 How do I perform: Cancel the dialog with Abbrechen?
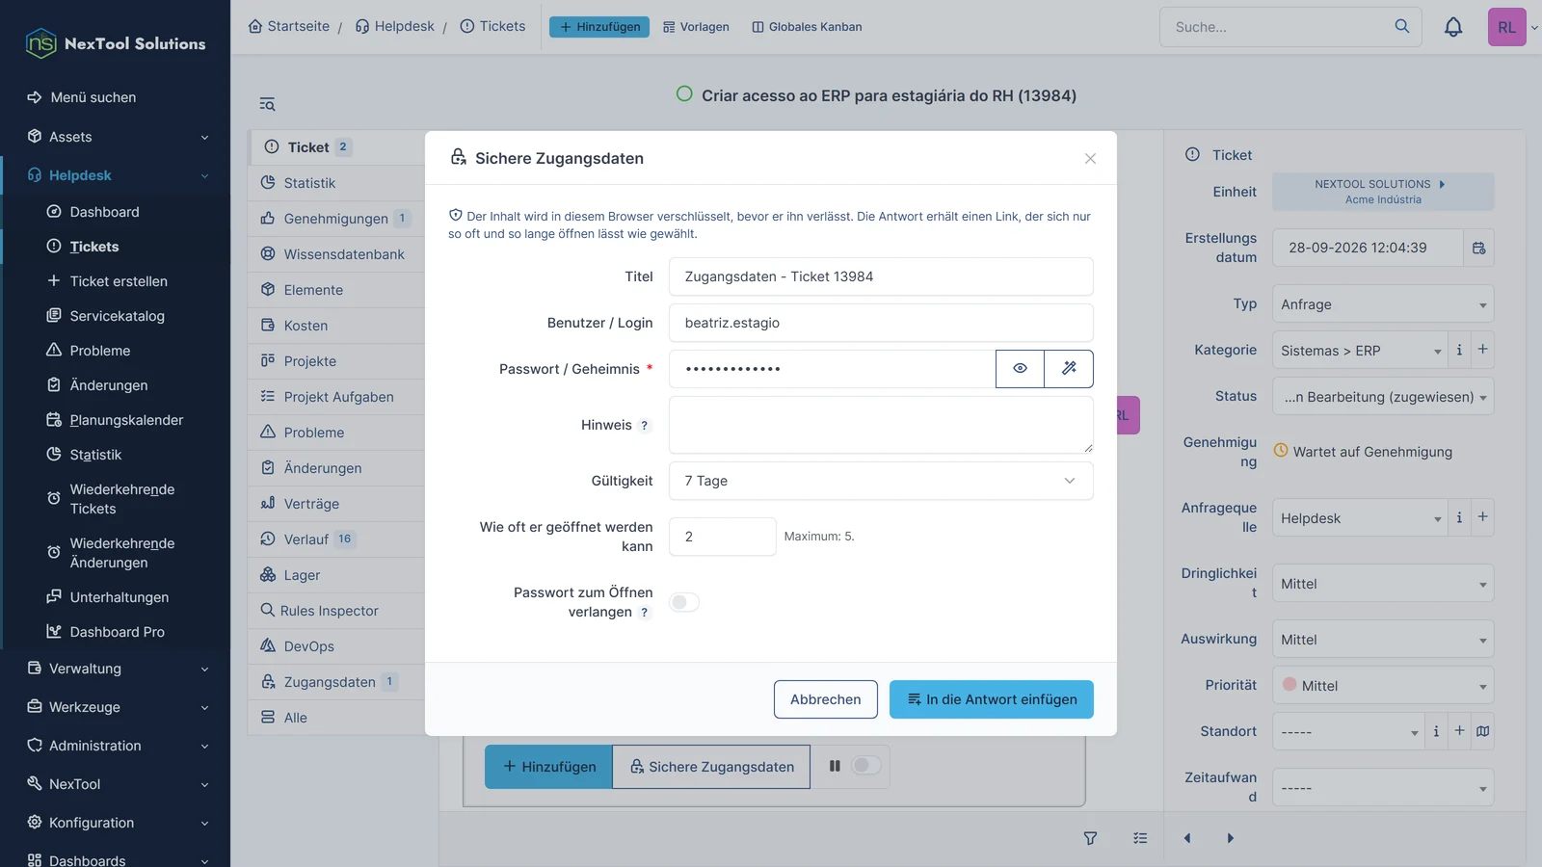(825, 699)
